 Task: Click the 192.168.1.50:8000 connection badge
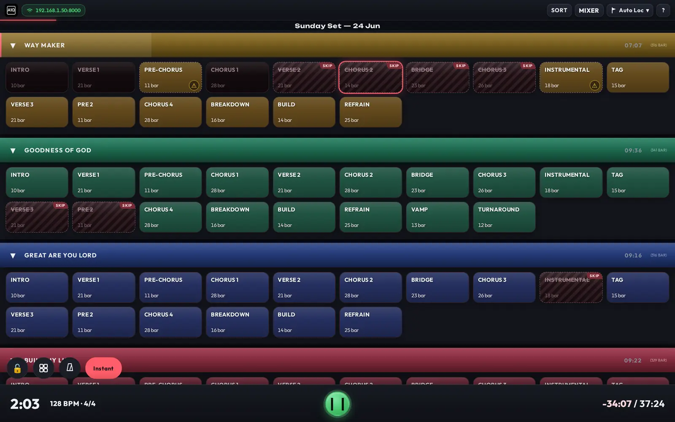pos(54,10)
